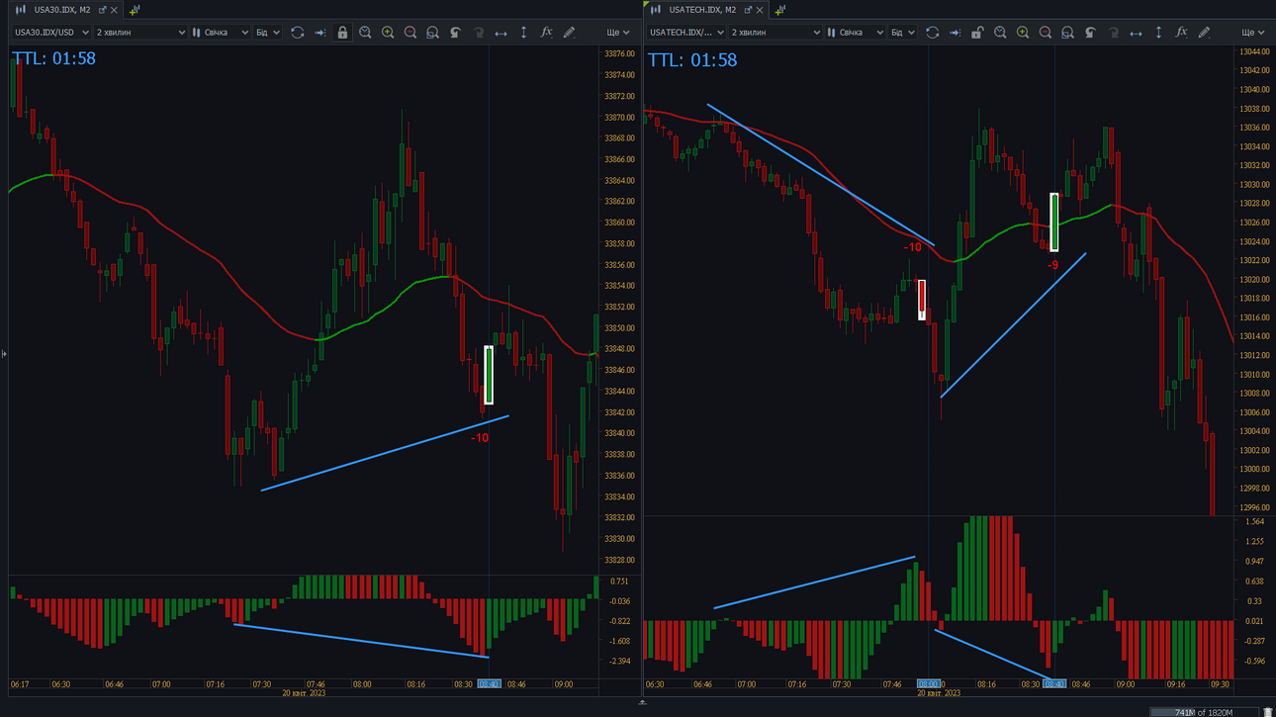Screen dimensions: 1276x717
Task: Open the Бід side dropdown on USATECH.IDX chart
Action: coord(903,33)
